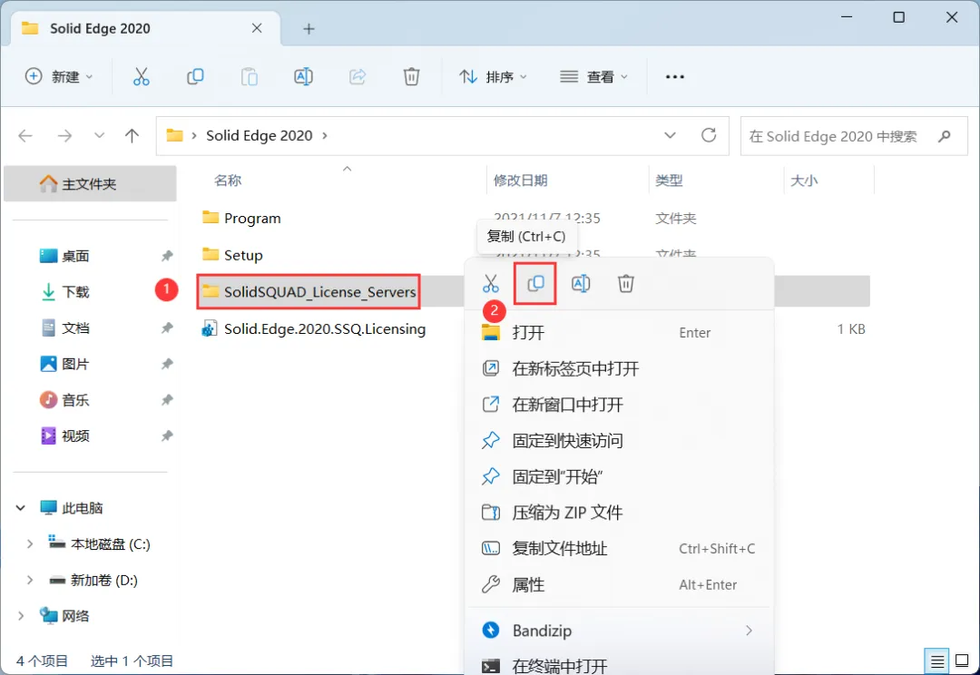Click the Cut scissors icon in context menu
The width and height of the screenshot is (980, 675).
[491, 284]
